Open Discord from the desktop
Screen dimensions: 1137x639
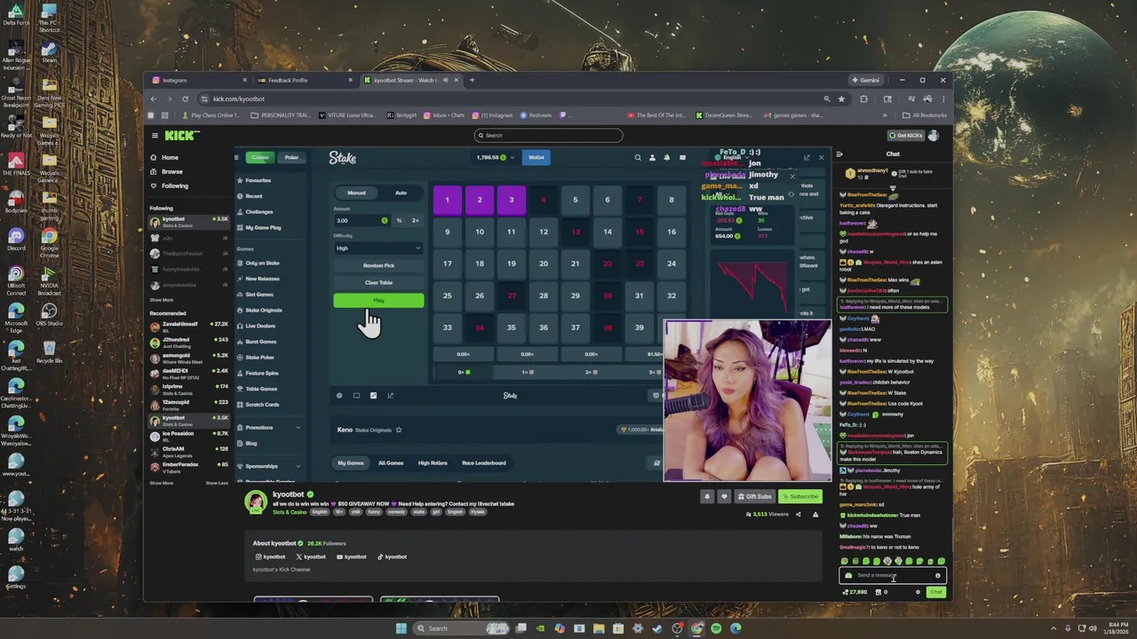pos(16,239)
